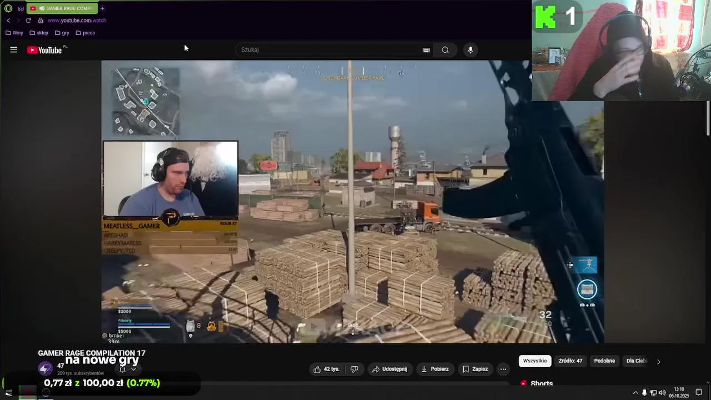Like the video (42 tys.)
The width and height of the screenshot is (711, 400).
327,369
